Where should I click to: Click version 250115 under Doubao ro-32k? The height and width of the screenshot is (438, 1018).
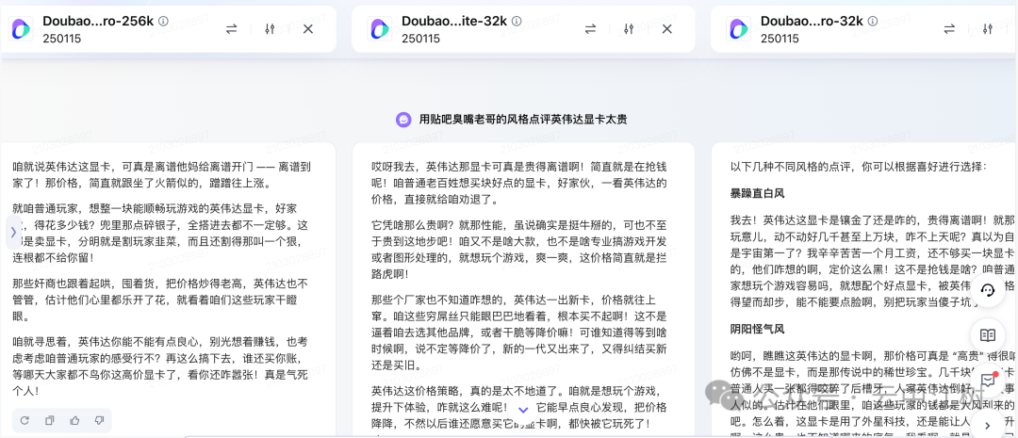pyautogui.click(x=780, y=39)
